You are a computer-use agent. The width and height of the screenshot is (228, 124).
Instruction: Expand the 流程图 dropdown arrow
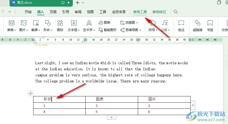(137, 23)
